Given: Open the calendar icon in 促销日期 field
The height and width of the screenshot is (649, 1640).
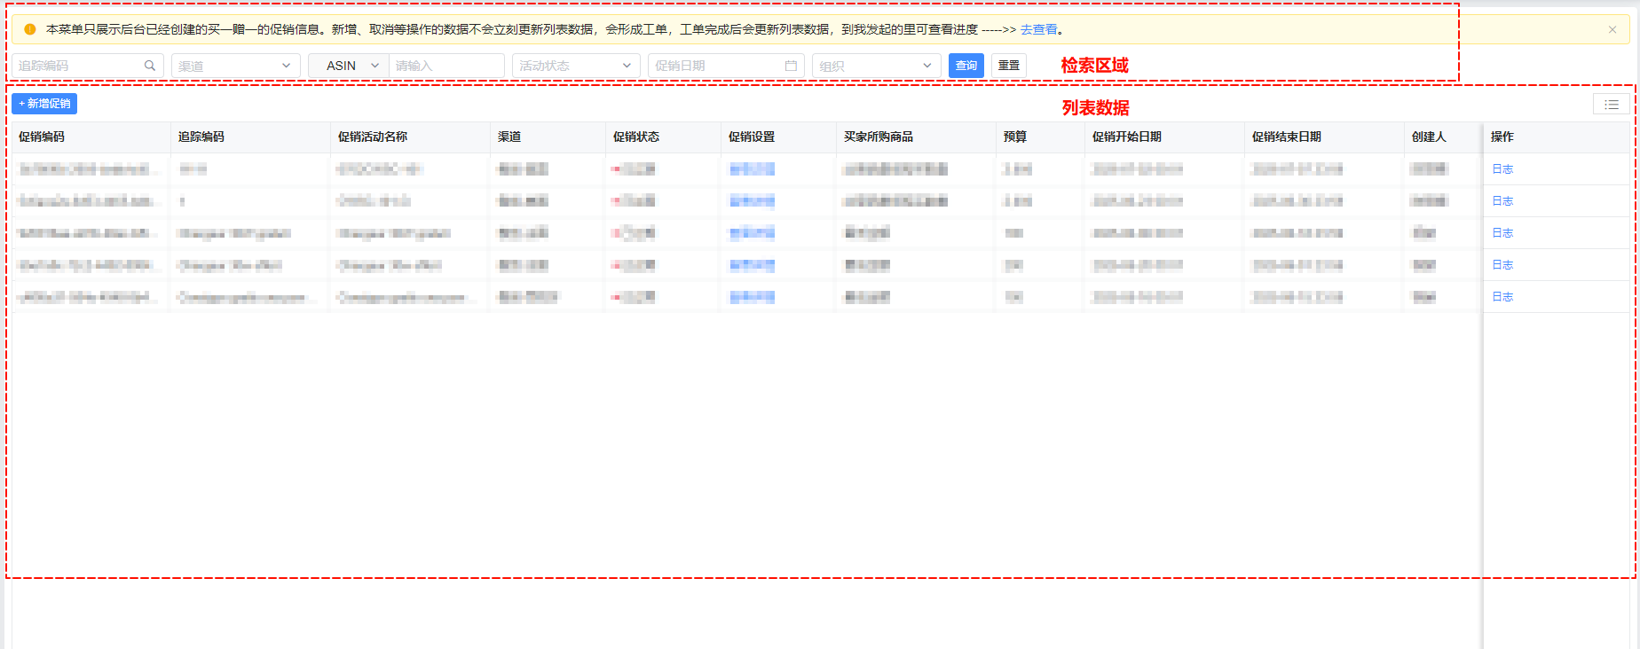Looking at the screenshot, I should tap(791, 66).
